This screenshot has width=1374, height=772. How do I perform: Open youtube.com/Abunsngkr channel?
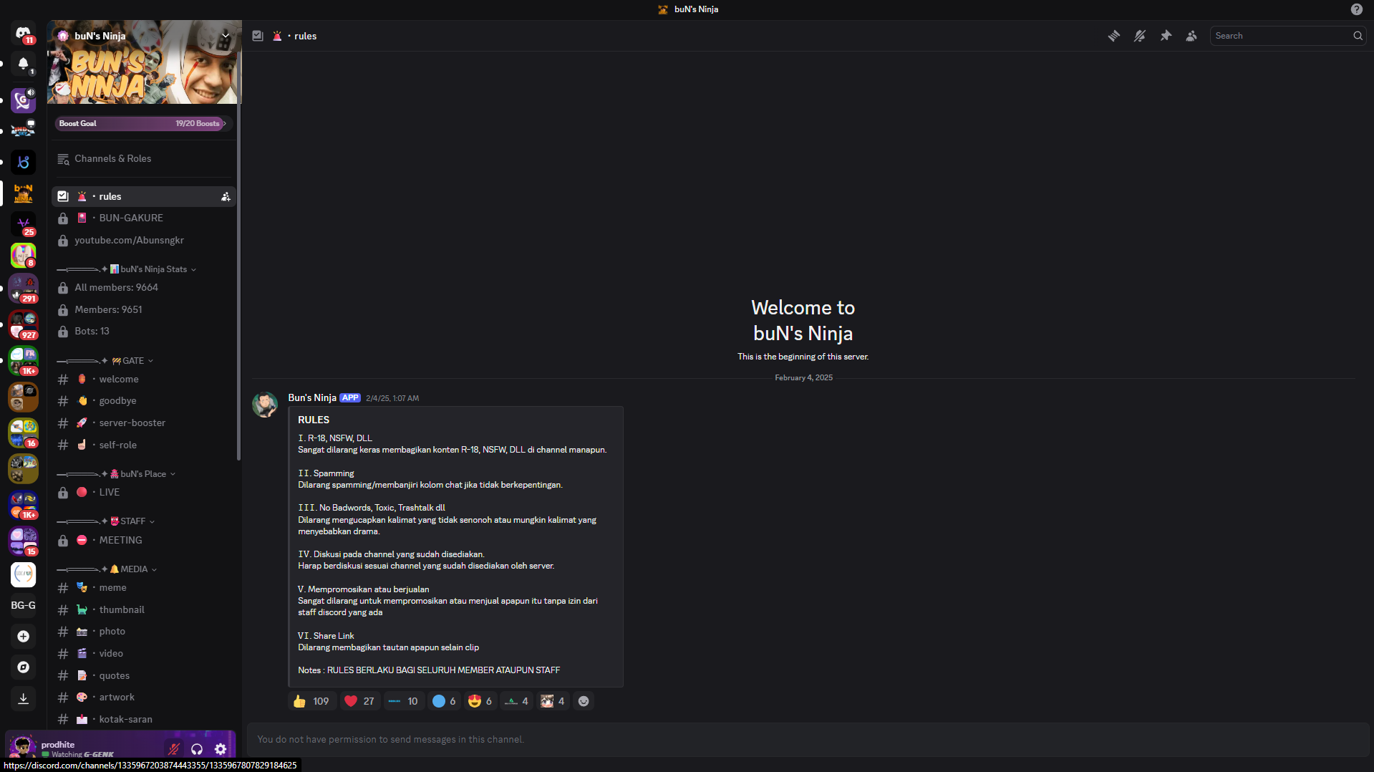(143, 240)
